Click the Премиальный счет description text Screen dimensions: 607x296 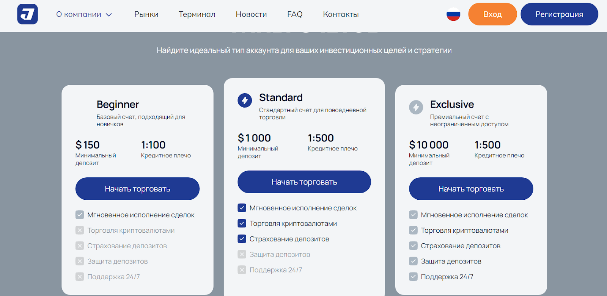click(x=469, y=121)
